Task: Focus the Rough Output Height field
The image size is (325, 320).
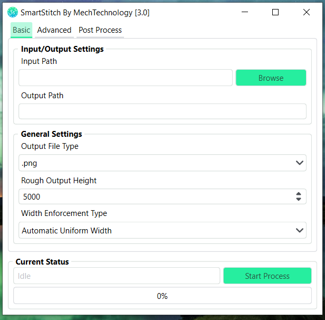Action: (156, 197)
